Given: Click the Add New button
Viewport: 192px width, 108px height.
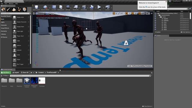Looking at the screenshot, I should 6,73.
